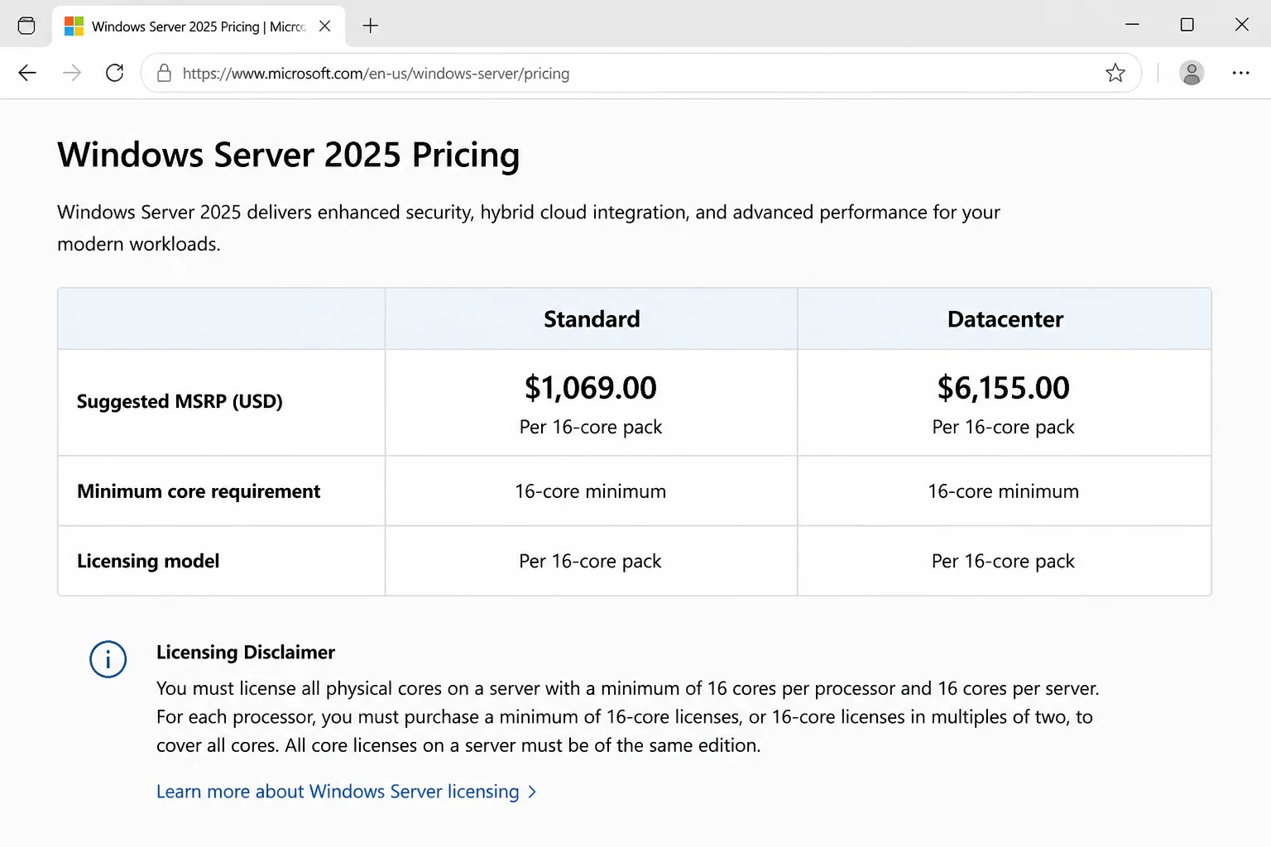Open Learn more about Windows Server licensing
Screen dimensions: 1271x847
pos(338,792)
